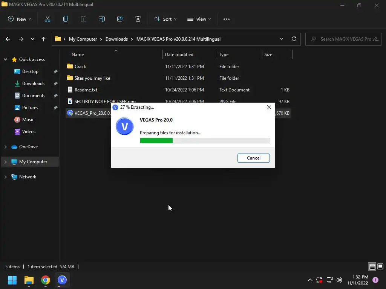Close the extracting dialog
386x289 pixels.
tap(269, 107)
